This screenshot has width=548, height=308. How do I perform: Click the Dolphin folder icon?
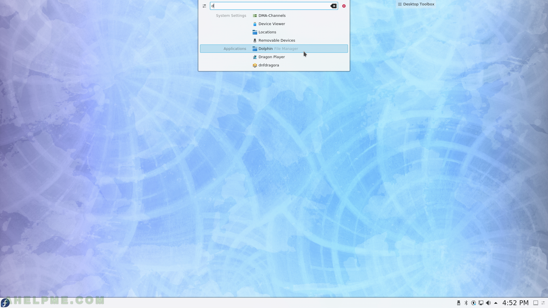[255, 49]
